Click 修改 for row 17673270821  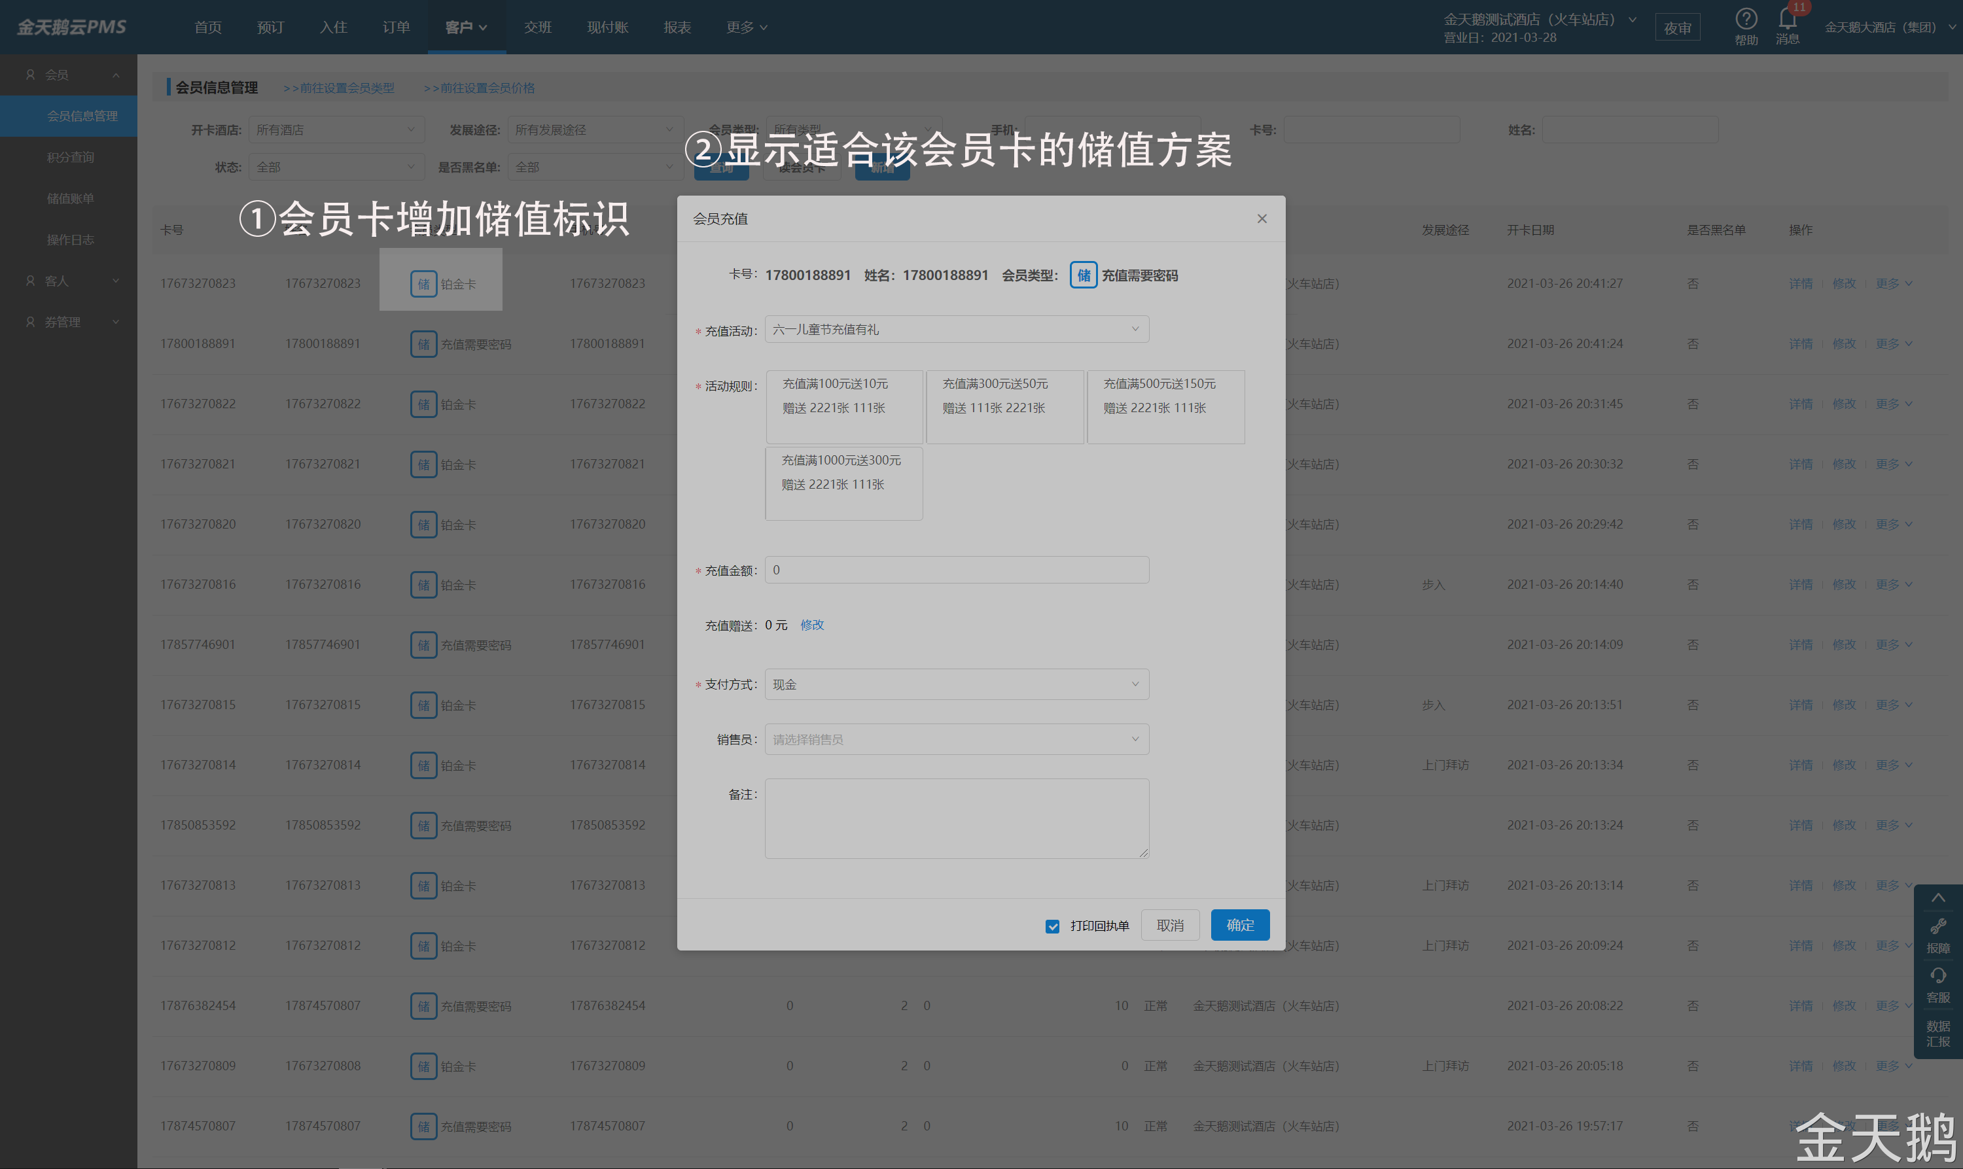[x=1844, y=464]
